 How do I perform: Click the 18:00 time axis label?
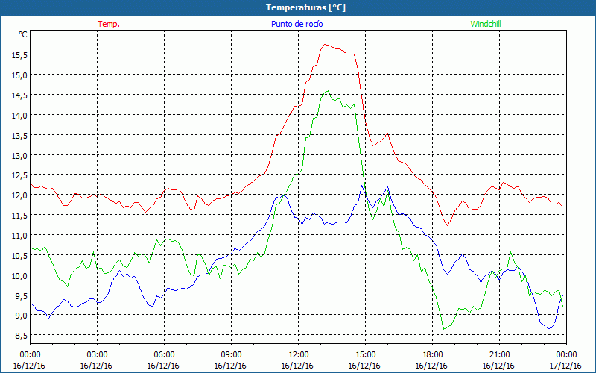pyautogui.click(x=432, y=354)
